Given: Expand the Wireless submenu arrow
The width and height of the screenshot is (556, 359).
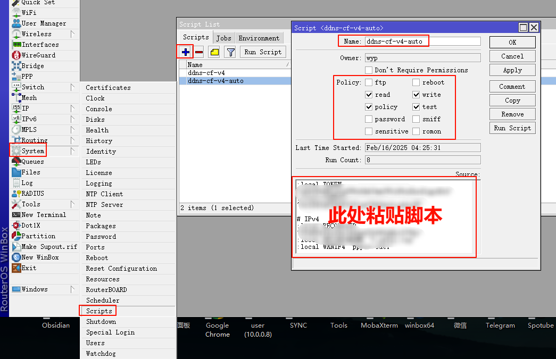Looking at the screenshot, I should 73,34.
